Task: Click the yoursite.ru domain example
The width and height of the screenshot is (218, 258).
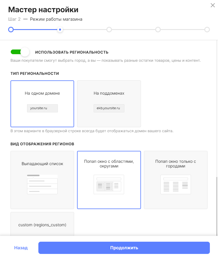Action: [x=42, y=108]
